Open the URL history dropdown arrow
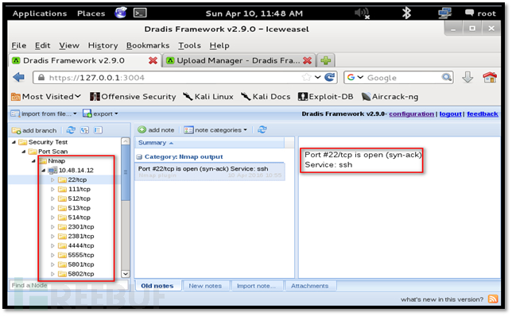 (x=318, y=77)
